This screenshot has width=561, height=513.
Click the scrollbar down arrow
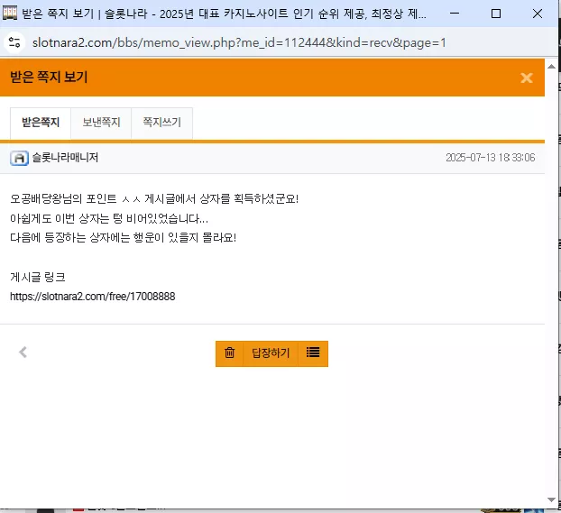coord(551,499)
